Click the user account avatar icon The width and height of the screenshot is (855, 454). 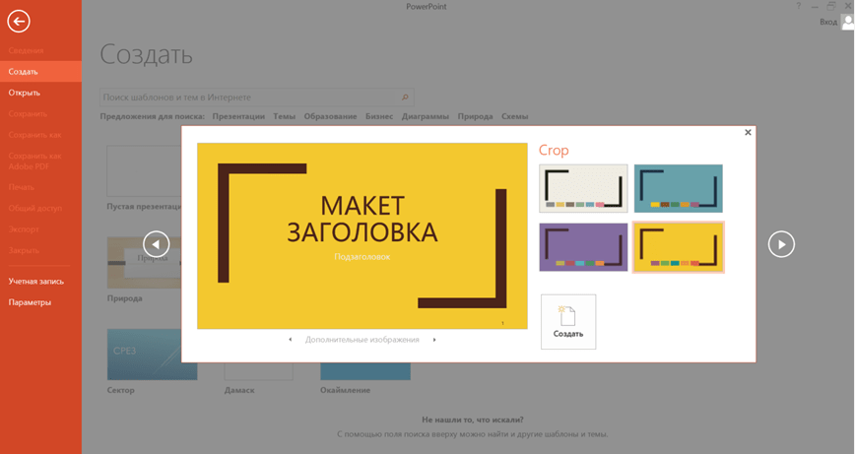[847, 22]
